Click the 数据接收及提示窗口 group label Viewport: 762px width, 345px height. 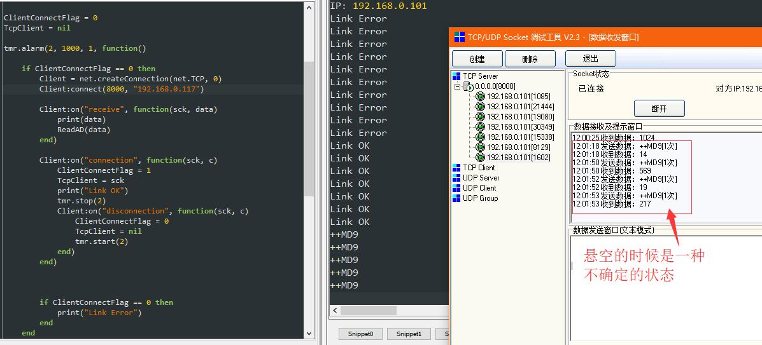point(608,126)
